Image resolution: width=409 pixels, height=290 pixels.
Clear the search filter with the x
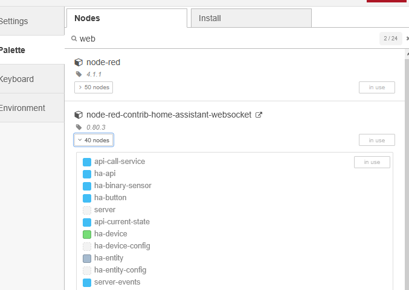point(407,39)
